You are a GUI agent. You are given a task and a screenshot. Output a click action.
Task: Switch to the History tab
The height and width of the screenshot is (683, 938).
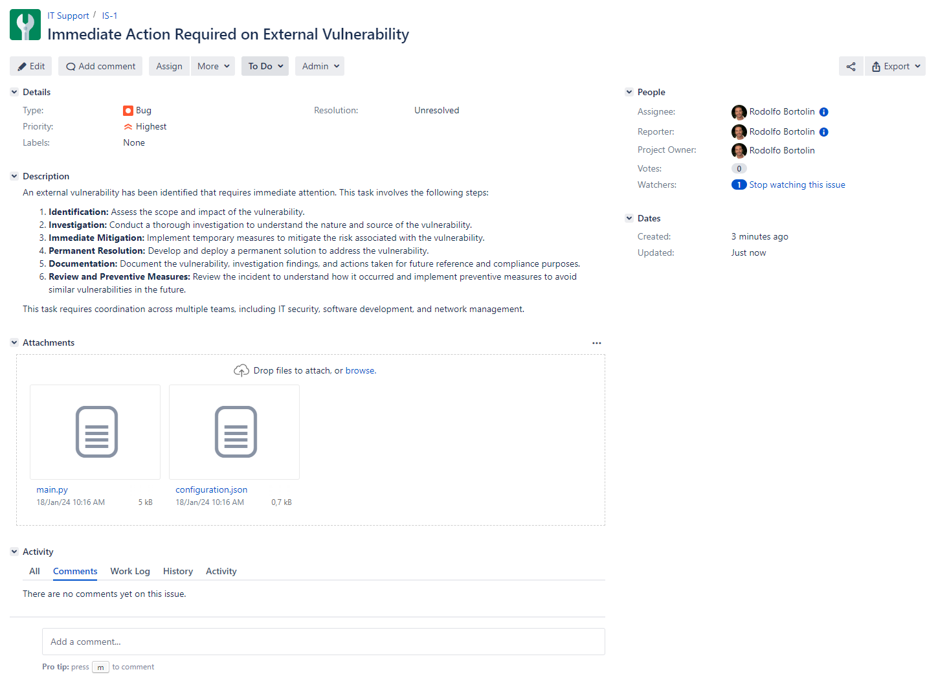click(178, 571)
